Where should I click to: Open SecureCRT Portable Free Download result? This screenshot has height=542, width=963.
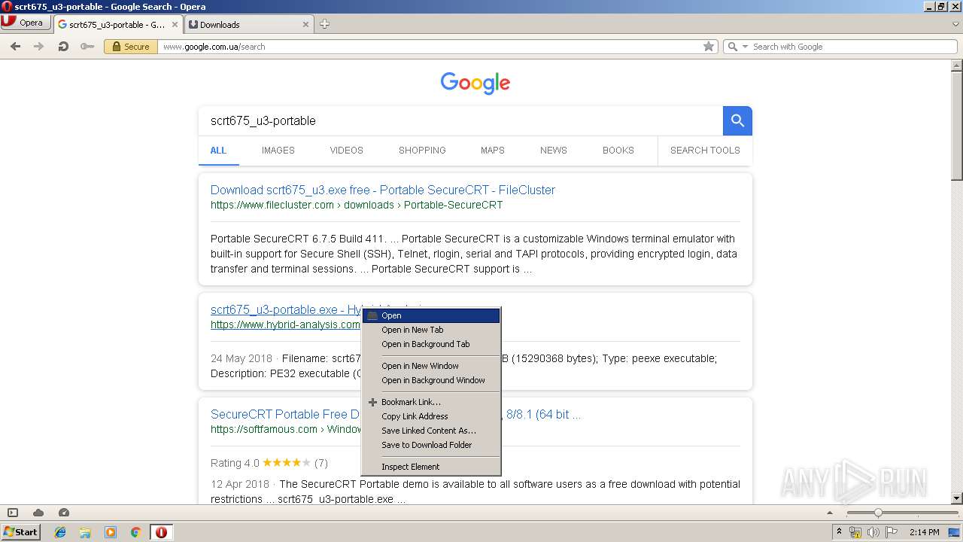click(285, 414)
